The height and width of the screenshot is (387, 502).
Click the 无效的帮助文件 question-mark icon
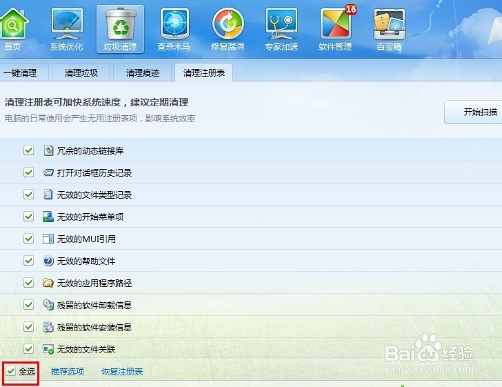tap(48, 261)
